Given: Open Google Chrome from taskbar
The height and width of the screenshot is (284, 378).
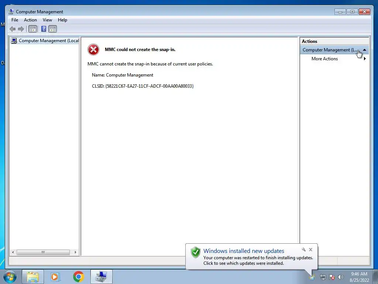Looking at the screenshot, I should pos(78,277).
